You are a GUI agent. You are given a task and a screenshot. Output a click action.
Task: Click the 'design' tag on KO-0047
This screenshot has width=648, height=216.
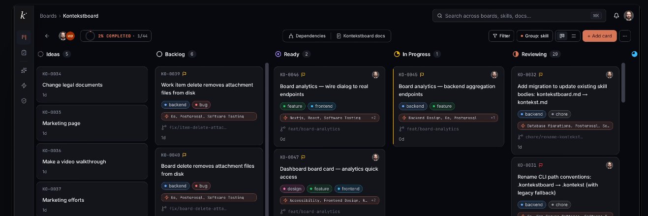click(292, 188)
